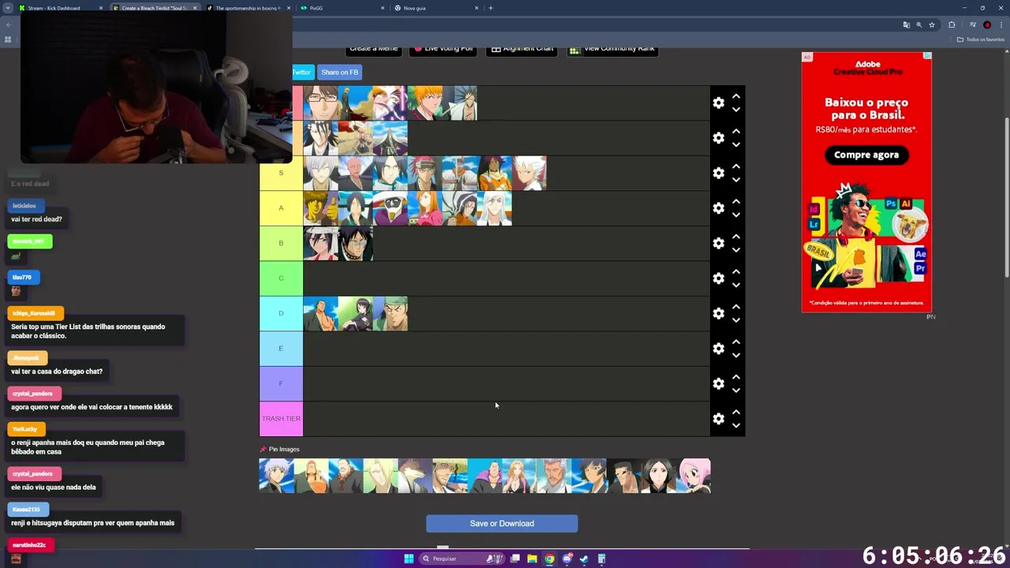Select the F tier label cell
Screen dimensions: 1010x568
[x=281, y=383]
